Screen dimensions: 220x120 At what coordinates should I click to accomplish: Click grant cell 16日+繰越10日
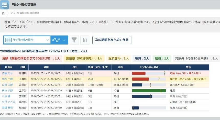coord(75,73)
